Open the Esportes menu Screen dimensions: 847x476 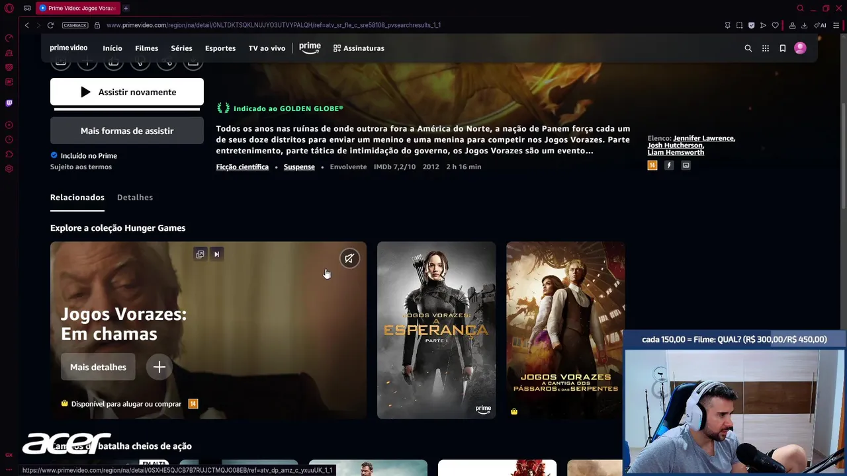click(x=220, y=48)
